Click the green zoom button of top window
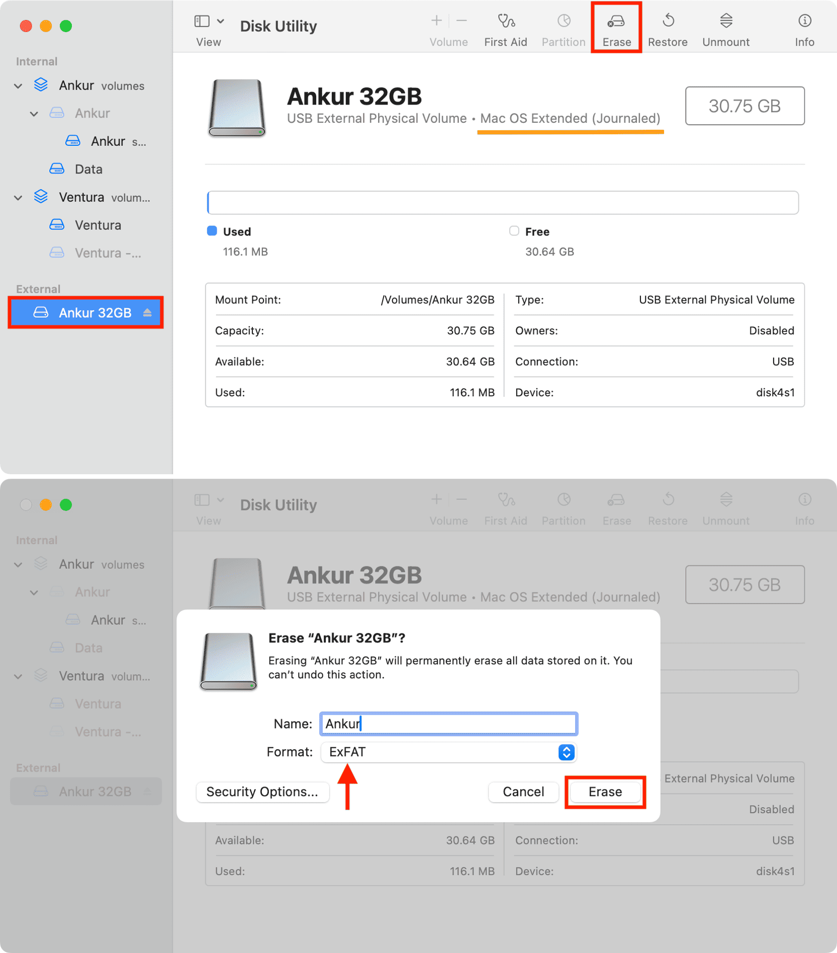The width and height of the screenshot is (837, 953). coord(66,26)
